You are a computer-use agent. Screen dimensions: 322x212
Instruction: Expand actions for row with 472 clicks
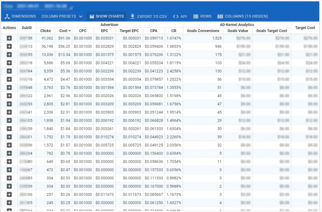(x=9, y=170)
